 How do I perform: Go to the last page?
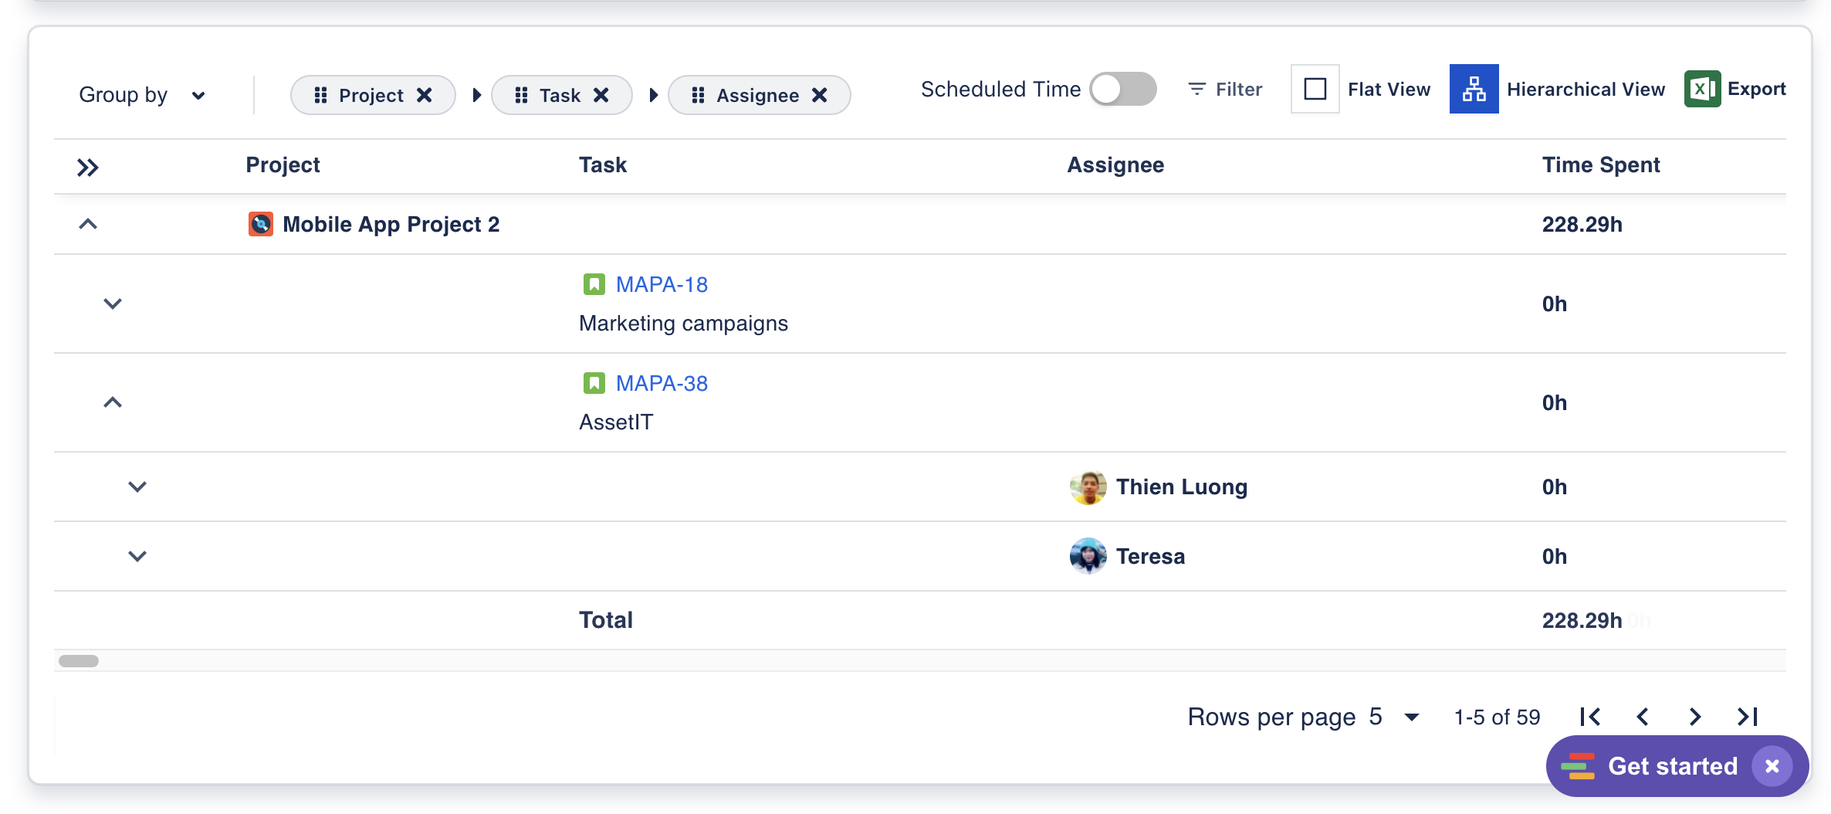pyautogui.click(x=1748, y=717)
